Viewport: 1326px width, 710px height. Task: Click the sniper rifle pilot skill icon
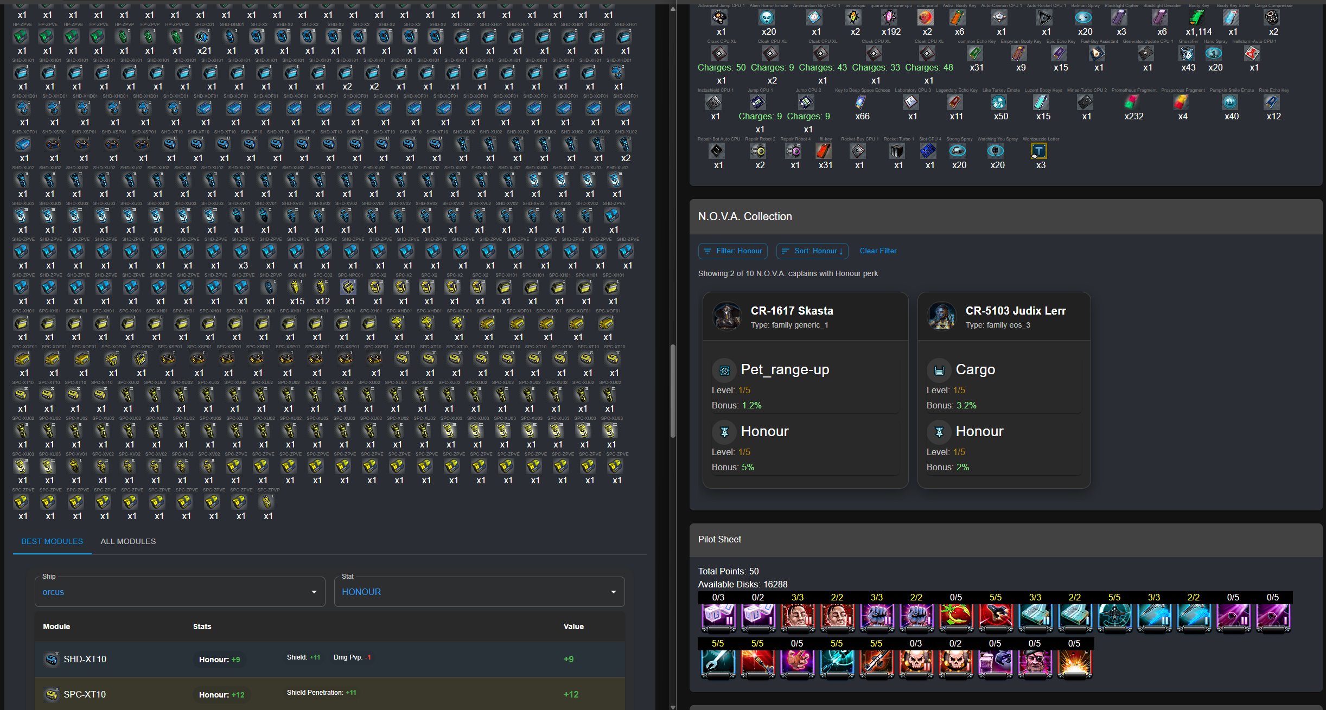pyautogui.click(x=876, y=664)
